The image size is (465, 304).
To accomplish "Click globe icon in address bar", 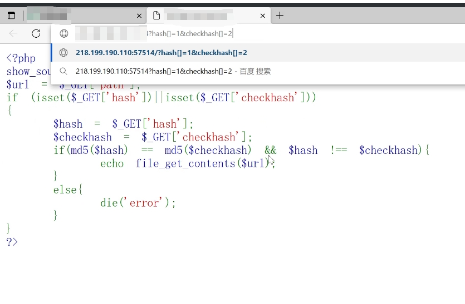I will point(63,33).
